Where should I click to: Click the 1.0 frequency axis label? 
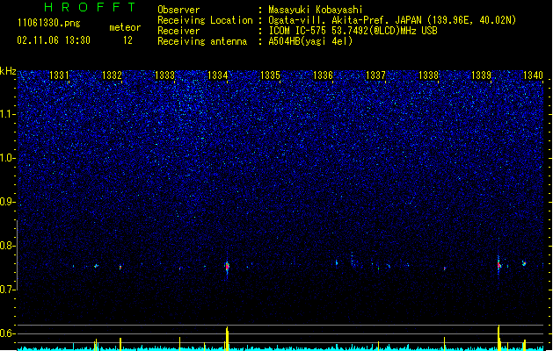tap(7, 158)
